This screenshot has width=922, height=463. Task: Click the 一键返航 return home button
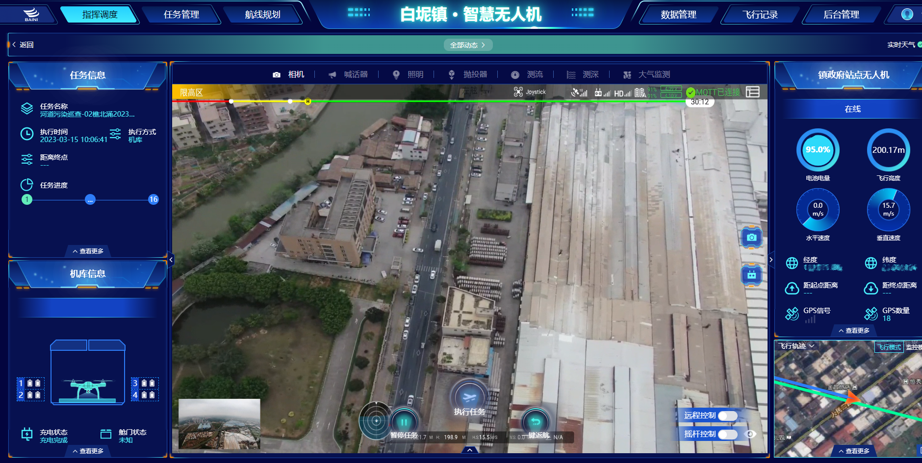pos(536,423)
